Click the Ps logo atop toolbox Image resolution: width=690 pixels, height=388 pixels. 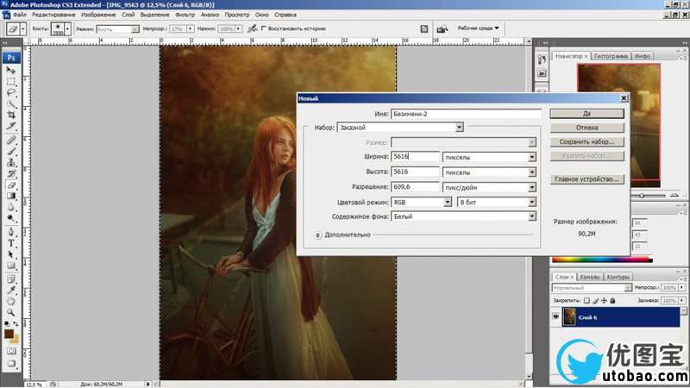tap(11, 58)
